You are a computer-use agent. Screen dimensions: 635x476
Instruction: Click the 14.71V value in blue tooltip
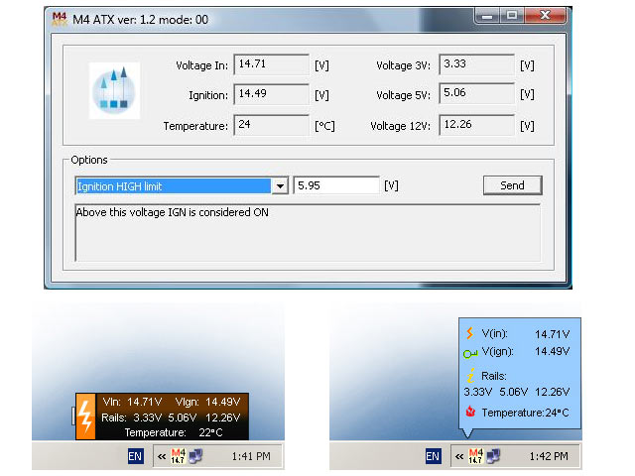point(552,334)
